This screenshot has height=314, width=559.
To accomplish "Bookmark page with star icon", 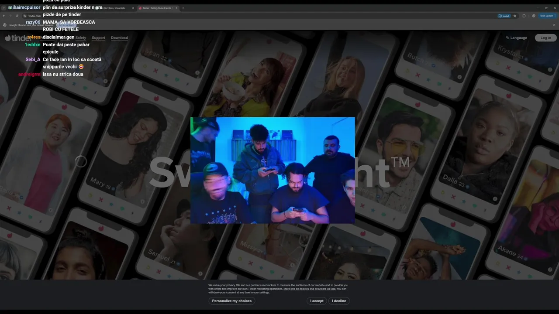I will tap(515, 16).
